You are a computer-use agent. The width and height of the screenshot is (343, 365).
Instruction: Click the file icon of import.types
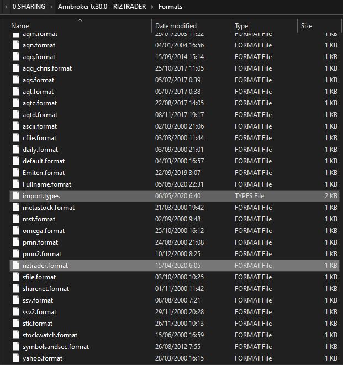tap(16, 196)
